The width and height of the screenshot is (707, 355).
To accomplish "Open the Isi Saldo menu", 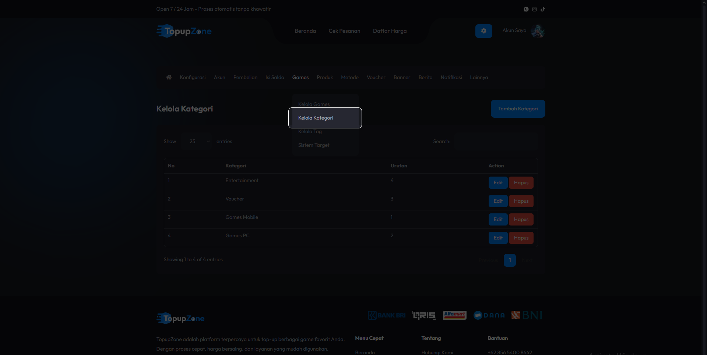I will [x=275, y=77].
